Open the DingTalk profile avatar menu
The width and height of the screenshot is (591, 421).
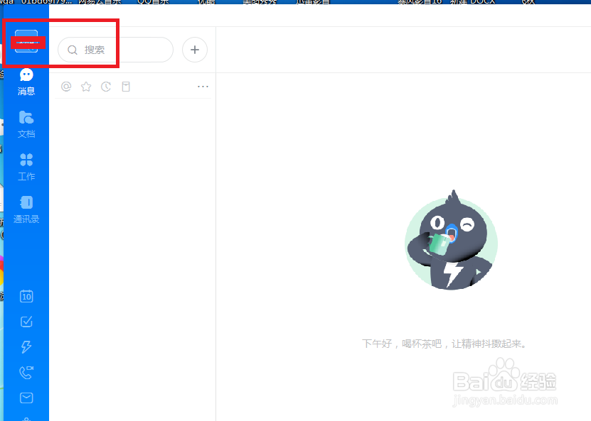point(26,43)
